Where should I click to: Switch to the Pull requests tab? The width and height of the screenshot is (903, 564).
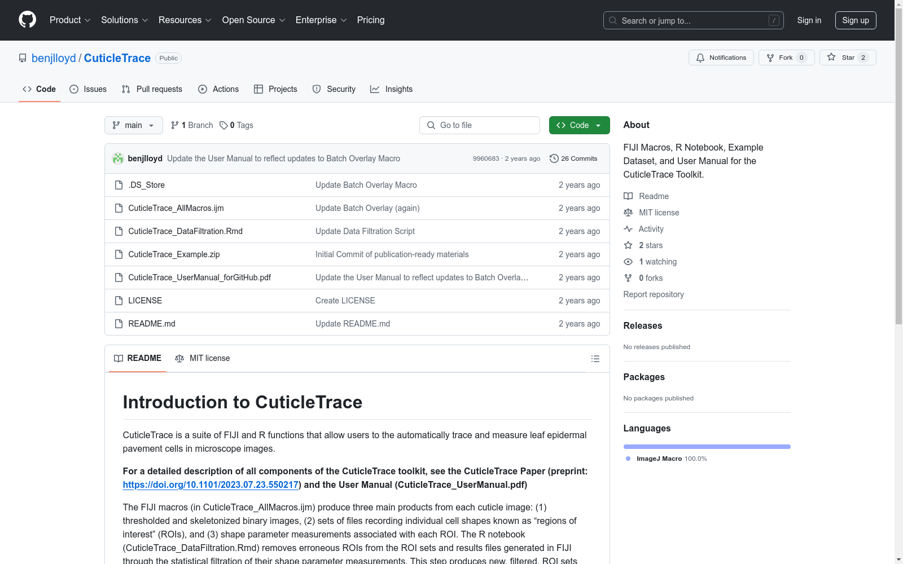click(x=152, y=89)
